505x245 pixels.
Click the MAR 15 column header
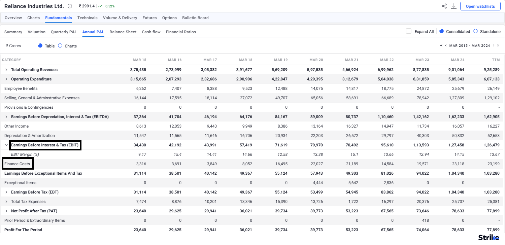coord(139,60)
